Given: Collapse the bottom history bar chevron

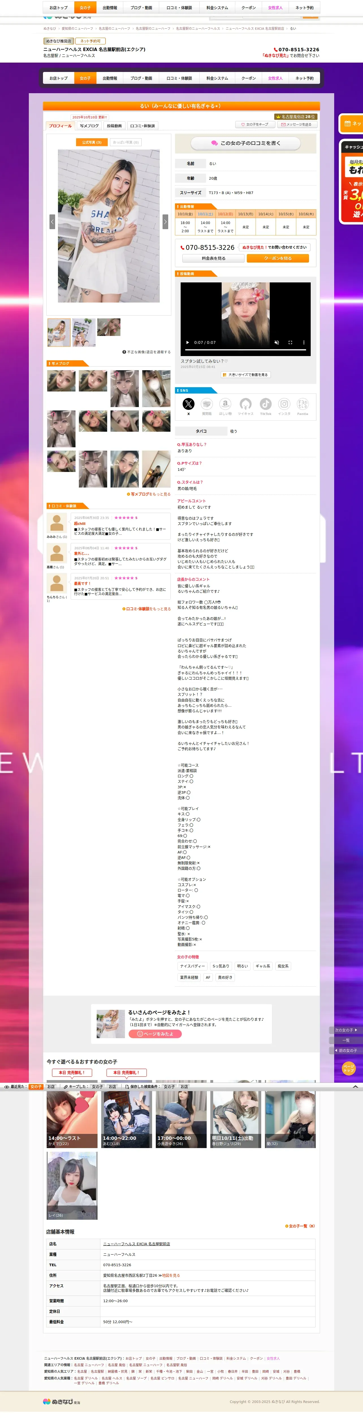Looking at the screenshot, I should coord(355,1087).
